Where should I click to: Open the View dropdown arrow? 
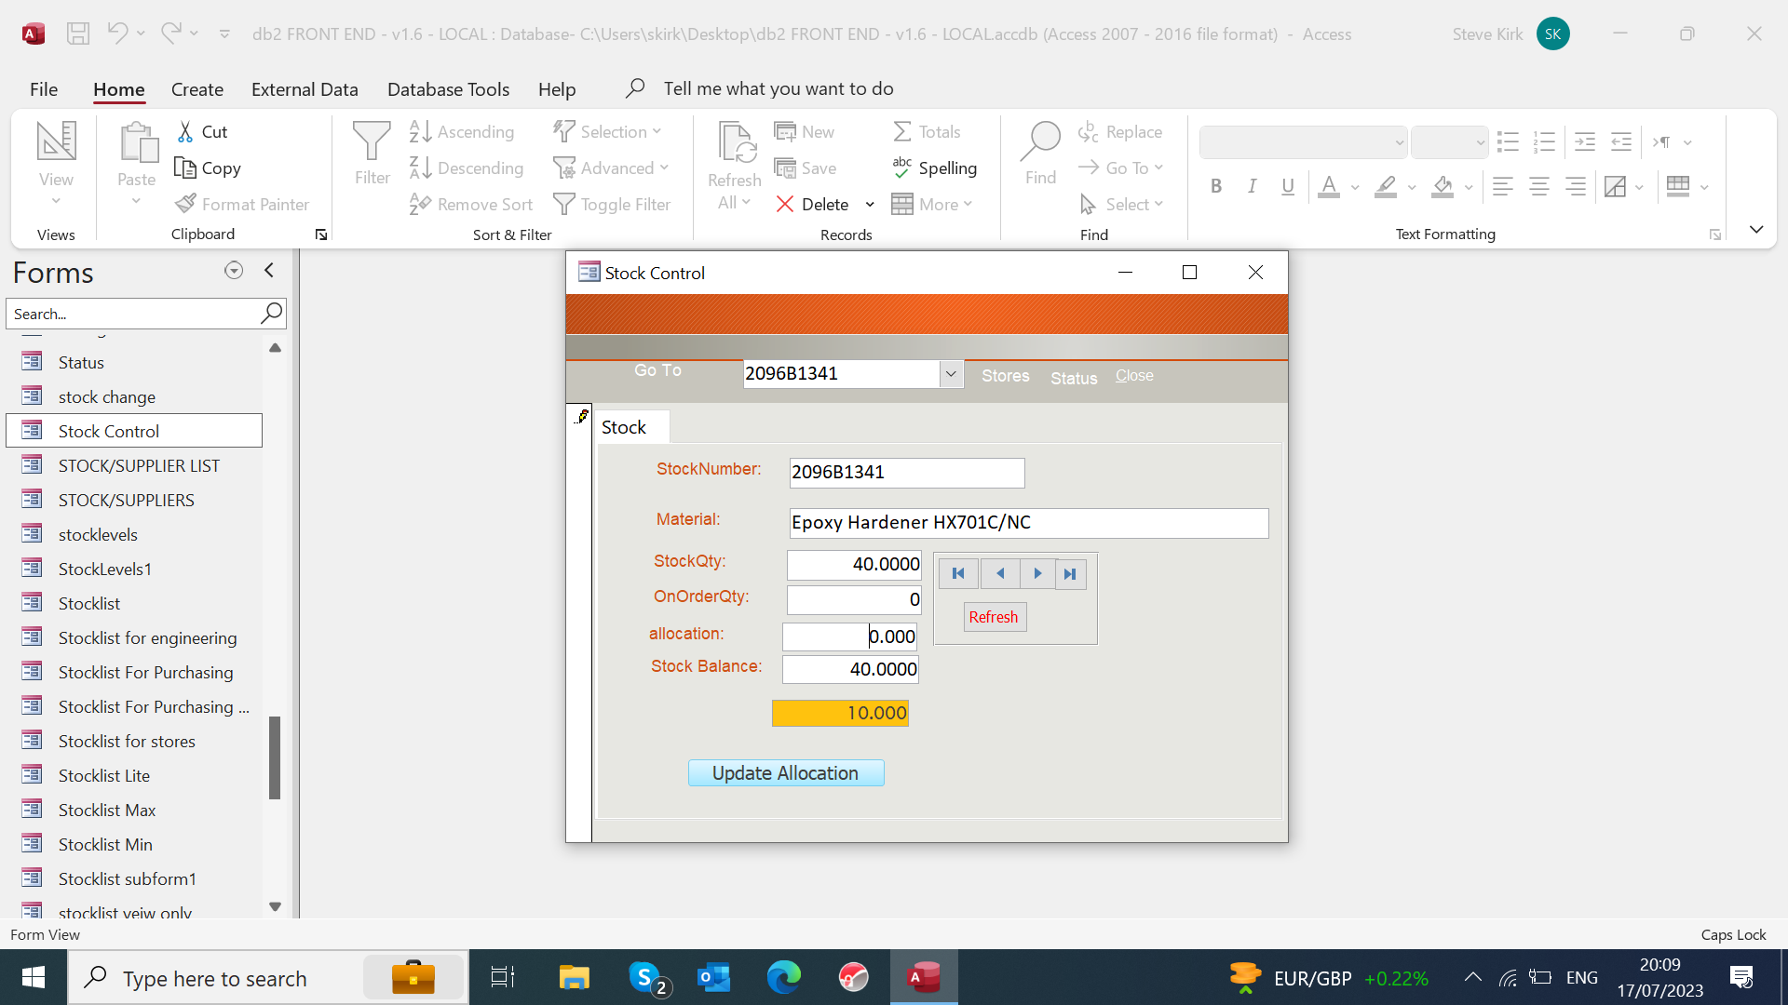pos(56,201)
